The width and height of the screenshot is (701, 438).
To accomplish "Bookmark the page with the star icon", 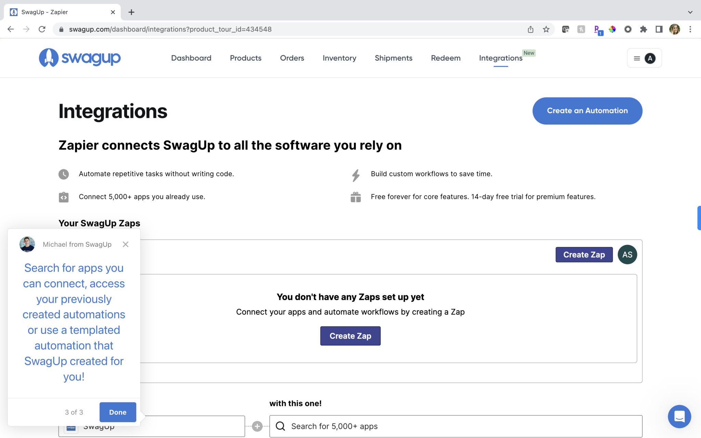I will 546,29.
